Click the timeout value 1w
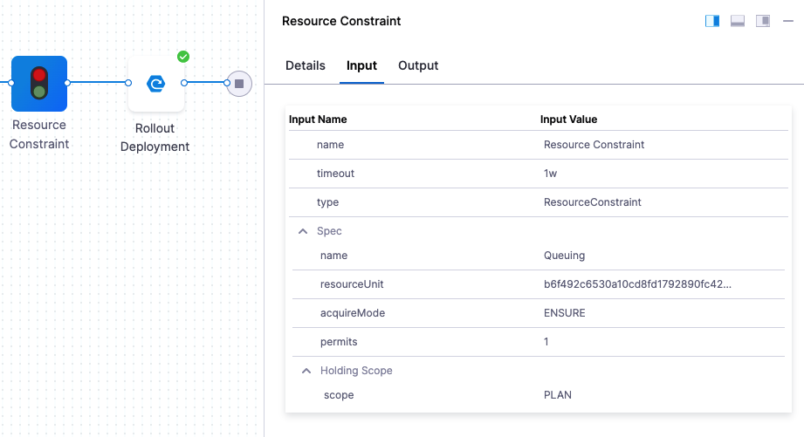The width and height of the screenshot is (804, 437). pyautogui.click(x=550, y=174)
